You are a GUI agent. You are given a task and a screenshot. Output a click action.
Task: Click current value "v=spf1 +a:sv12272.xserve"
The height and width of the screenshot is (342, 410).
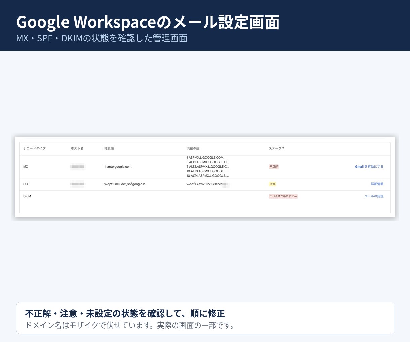pos(204,184)
